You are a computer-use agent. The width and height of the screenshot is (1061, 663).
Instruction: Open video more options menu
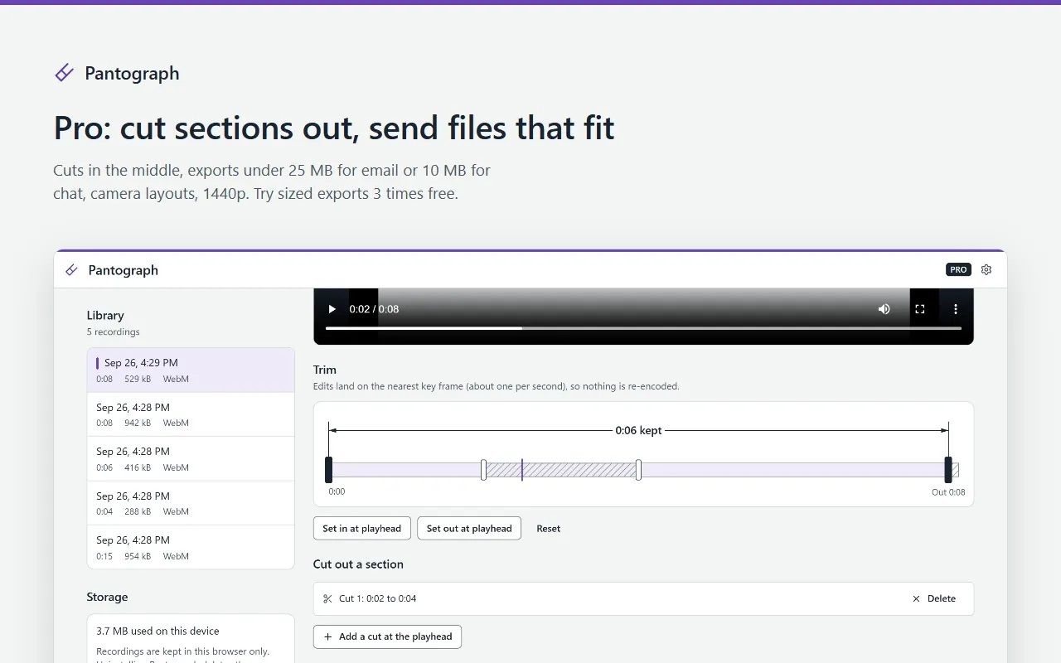pos(956,309)
